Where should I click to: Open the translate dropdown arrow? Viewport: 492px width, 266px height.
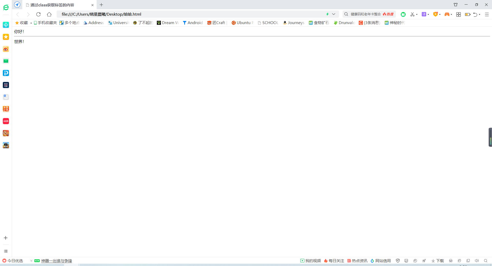click(x=428, y=15)
